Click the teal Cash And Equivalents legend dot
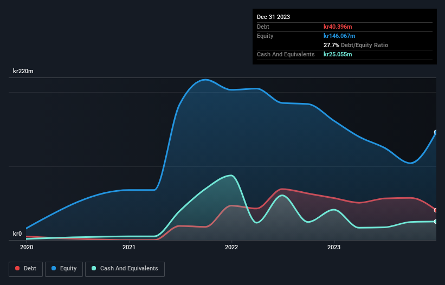 click(x=94, y=268)
